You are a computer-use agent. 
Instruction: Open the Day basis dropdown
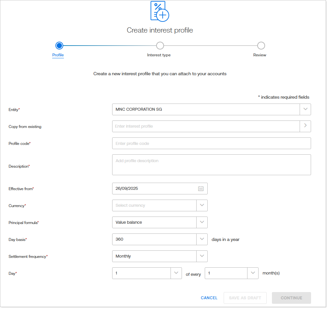click(202, 239)
